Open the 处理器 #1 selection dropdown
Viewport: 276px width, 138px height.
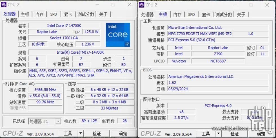tap(45, 121)
